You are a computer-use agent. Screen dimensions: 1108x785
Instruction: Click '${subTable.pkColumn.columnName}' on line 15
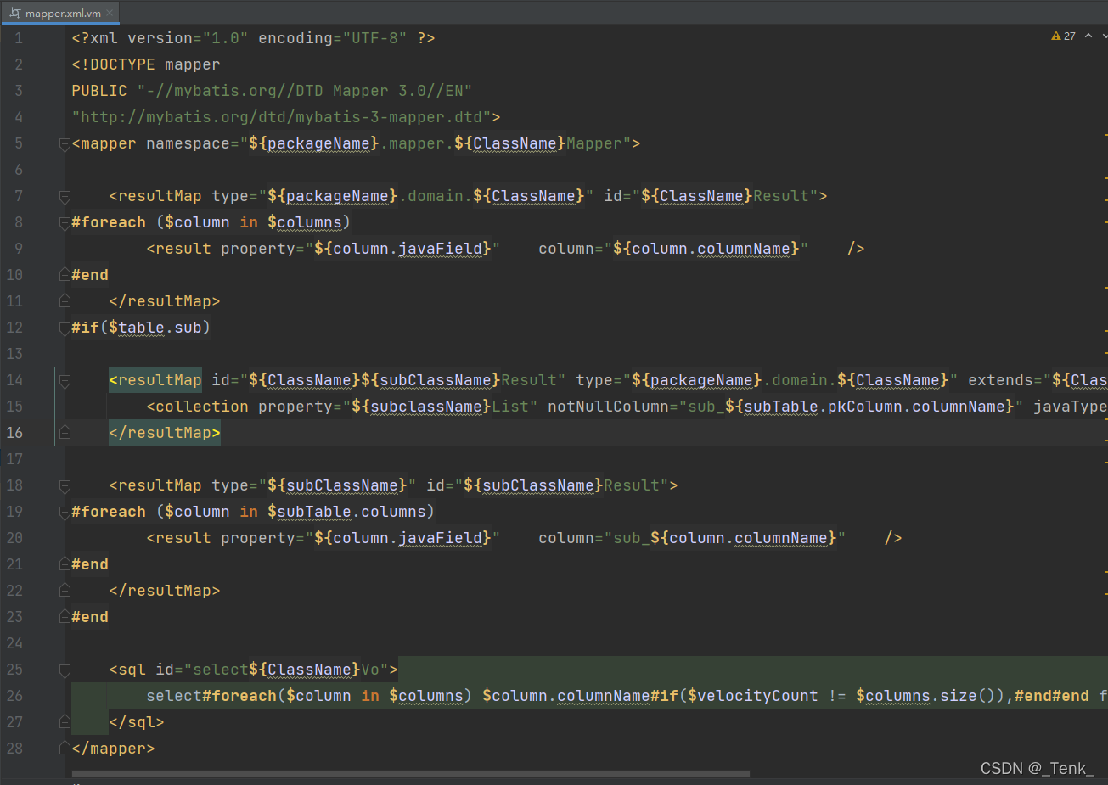(x=869, y=407)
